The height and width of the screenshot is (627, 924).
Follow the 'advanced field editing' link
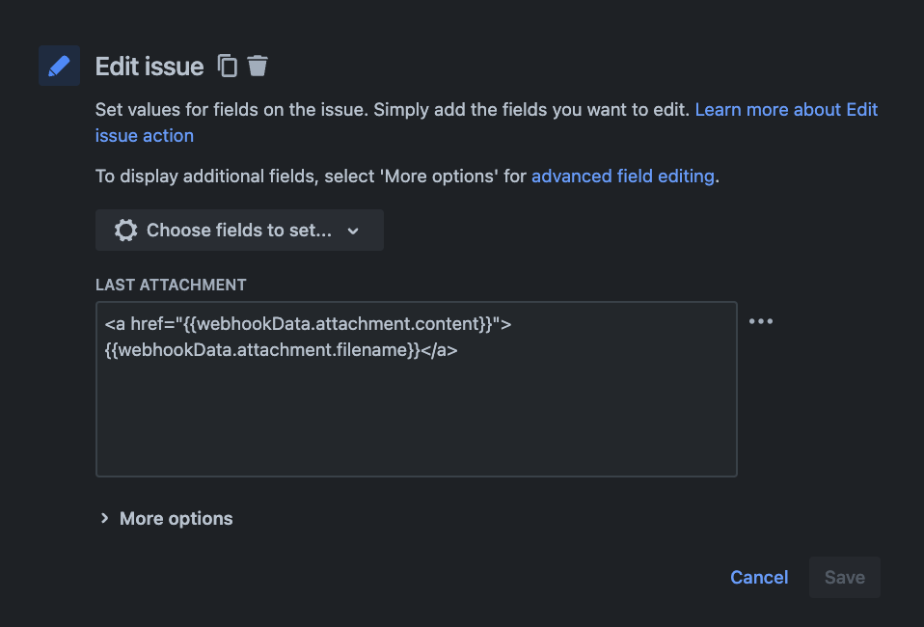tap(623, 176)
